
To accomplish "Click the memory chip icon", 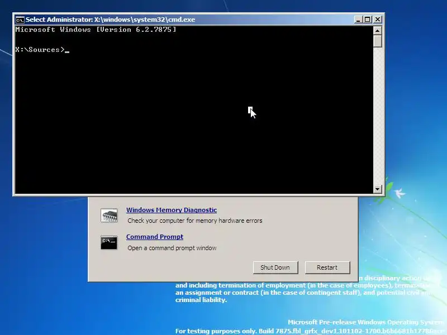I will coord(109,216).
